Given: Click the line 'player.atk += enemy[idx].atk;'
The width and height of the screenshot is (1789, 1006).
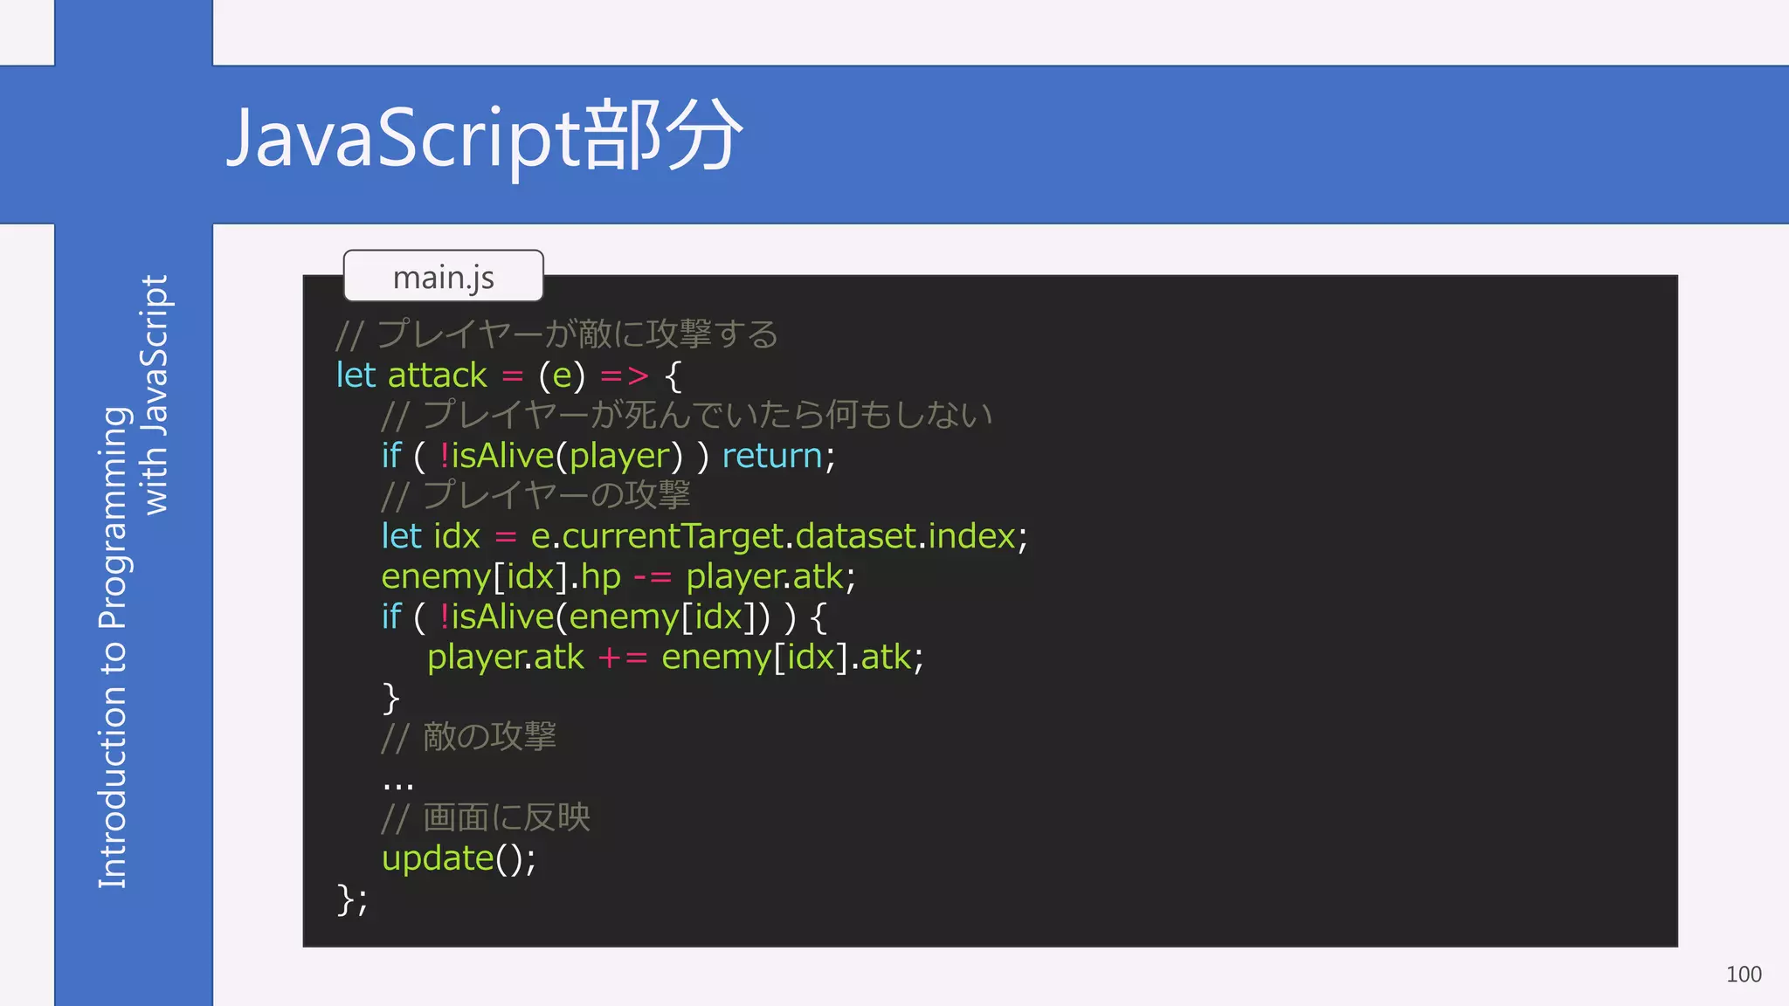Looking at the screenshot, I should tap(675, 658).
